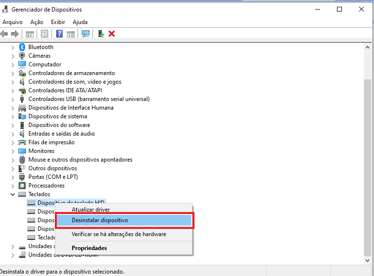The height and width of the screenshot is (276, 374).
Task: Click the Outros dispositivos unknown device icon
Action: pyautogui.click(x=22, y=168)
